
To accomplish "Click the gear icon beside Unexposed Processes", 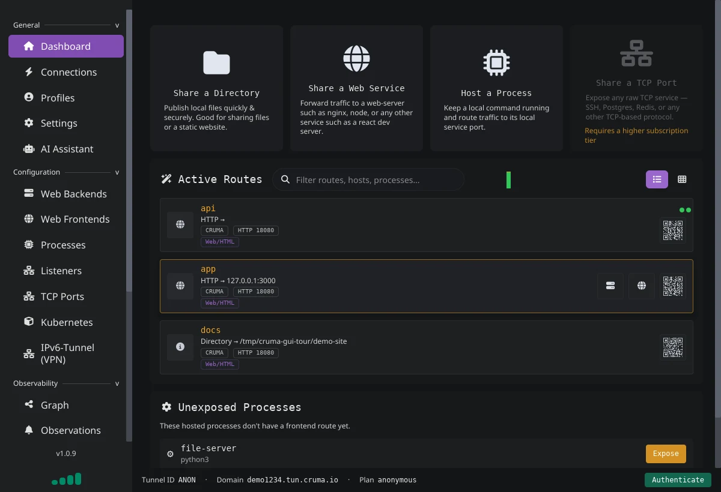I will (166, 407).
